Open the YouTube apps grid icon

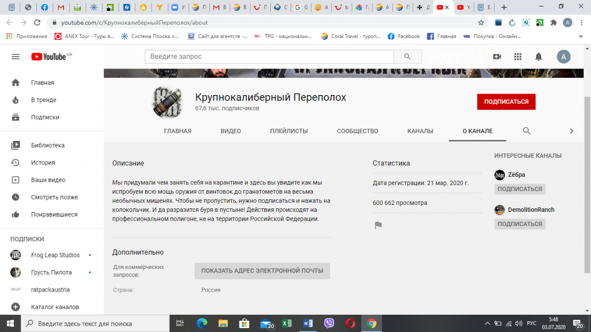[518, 57]
